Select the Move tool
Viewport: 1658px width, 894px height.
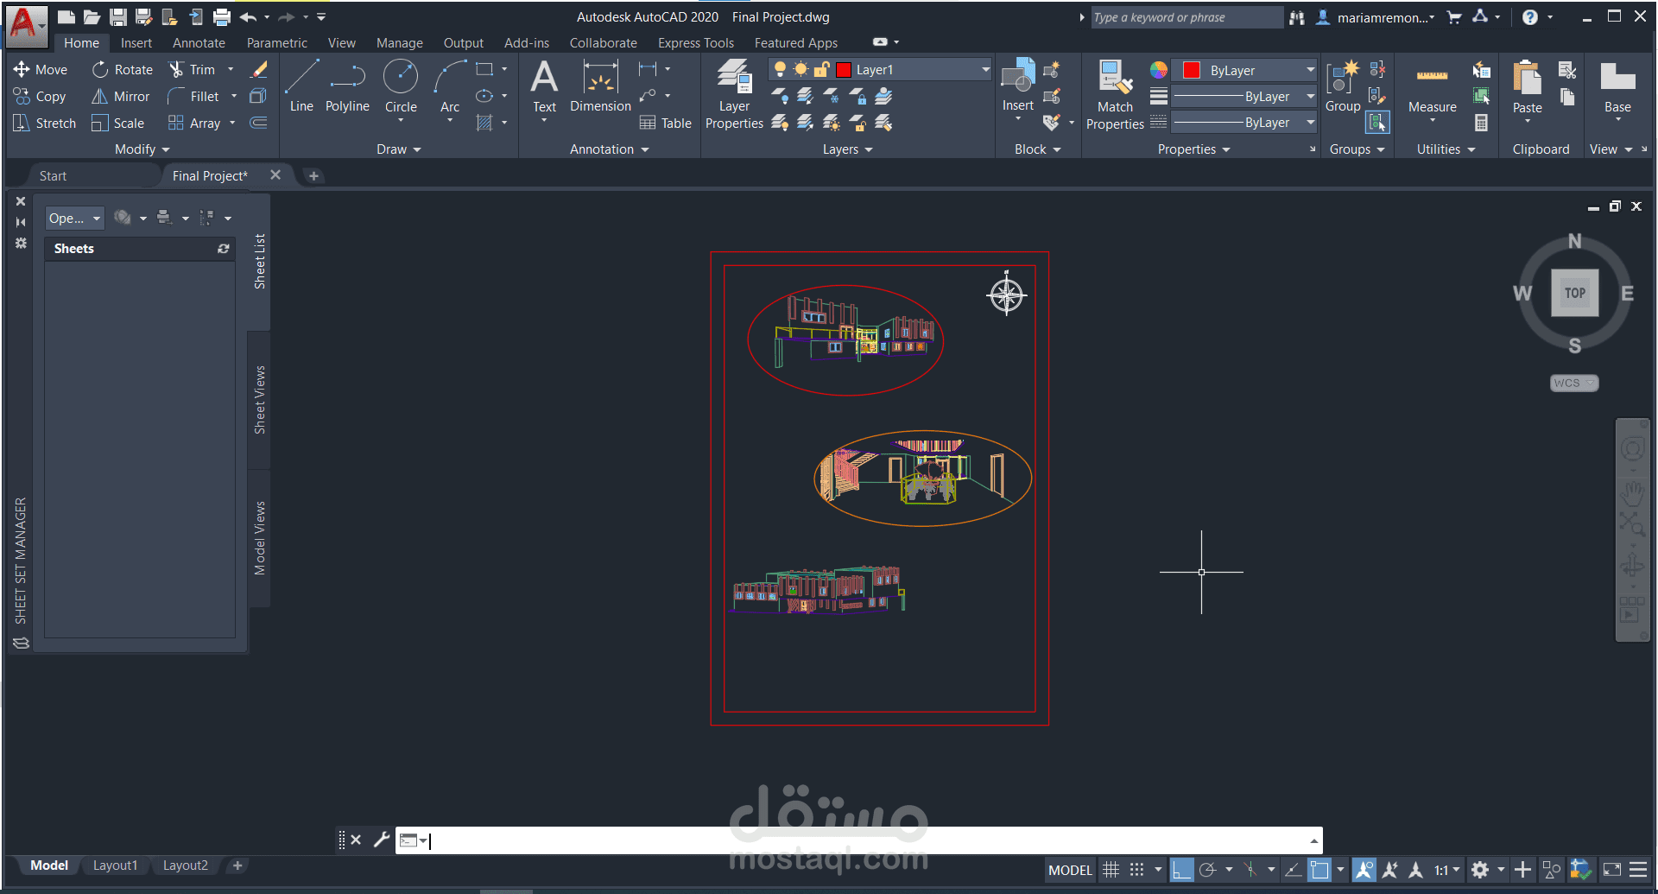tap(40, 69)
